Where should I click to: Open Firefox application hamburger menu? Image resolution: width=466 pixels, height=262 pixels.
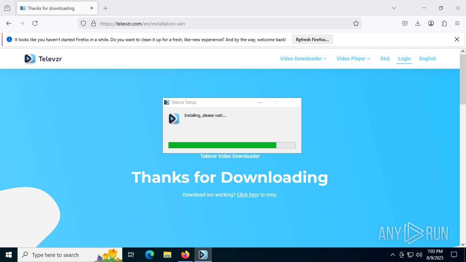point(457,23)
